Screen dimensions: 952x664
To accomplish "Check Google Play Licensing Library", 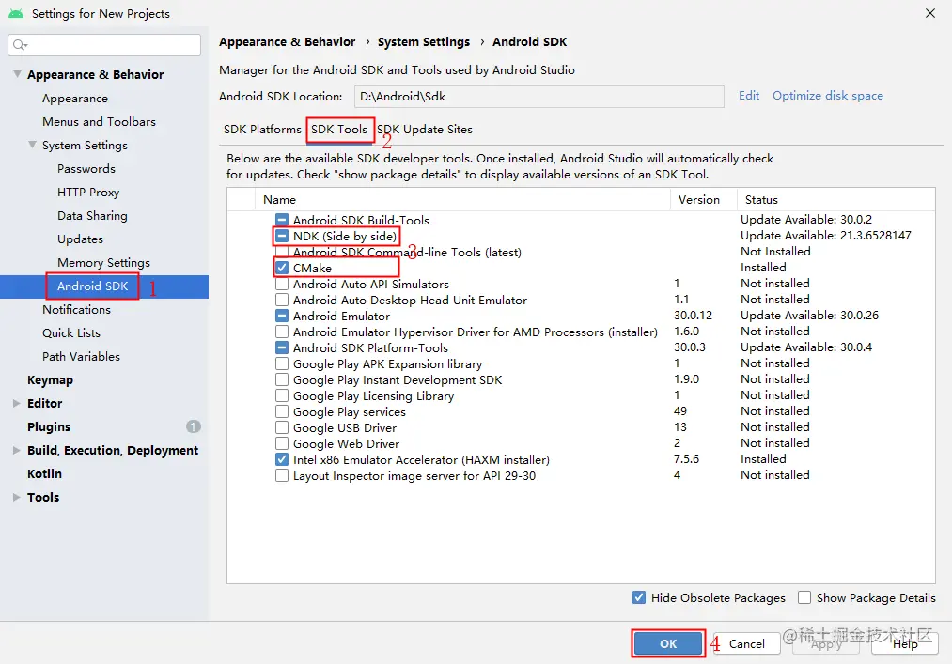I will (282, 395).
